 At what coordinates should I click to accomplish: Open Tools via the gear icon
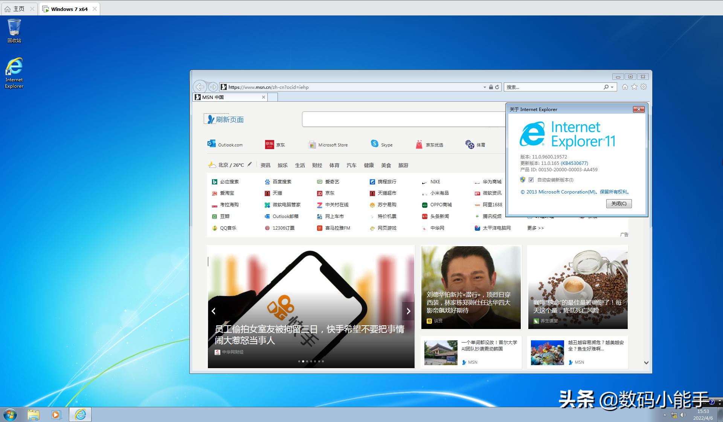point(644,87)
